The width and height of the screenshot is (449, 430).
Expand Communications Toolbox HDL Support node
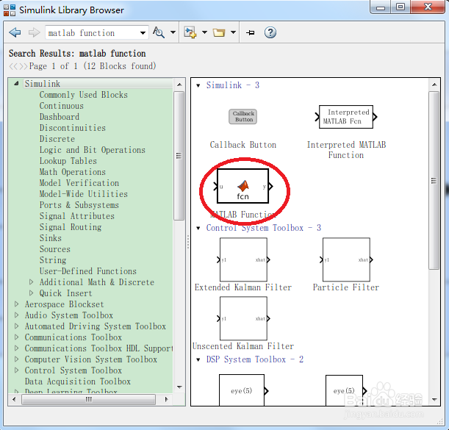coord(17,348)
